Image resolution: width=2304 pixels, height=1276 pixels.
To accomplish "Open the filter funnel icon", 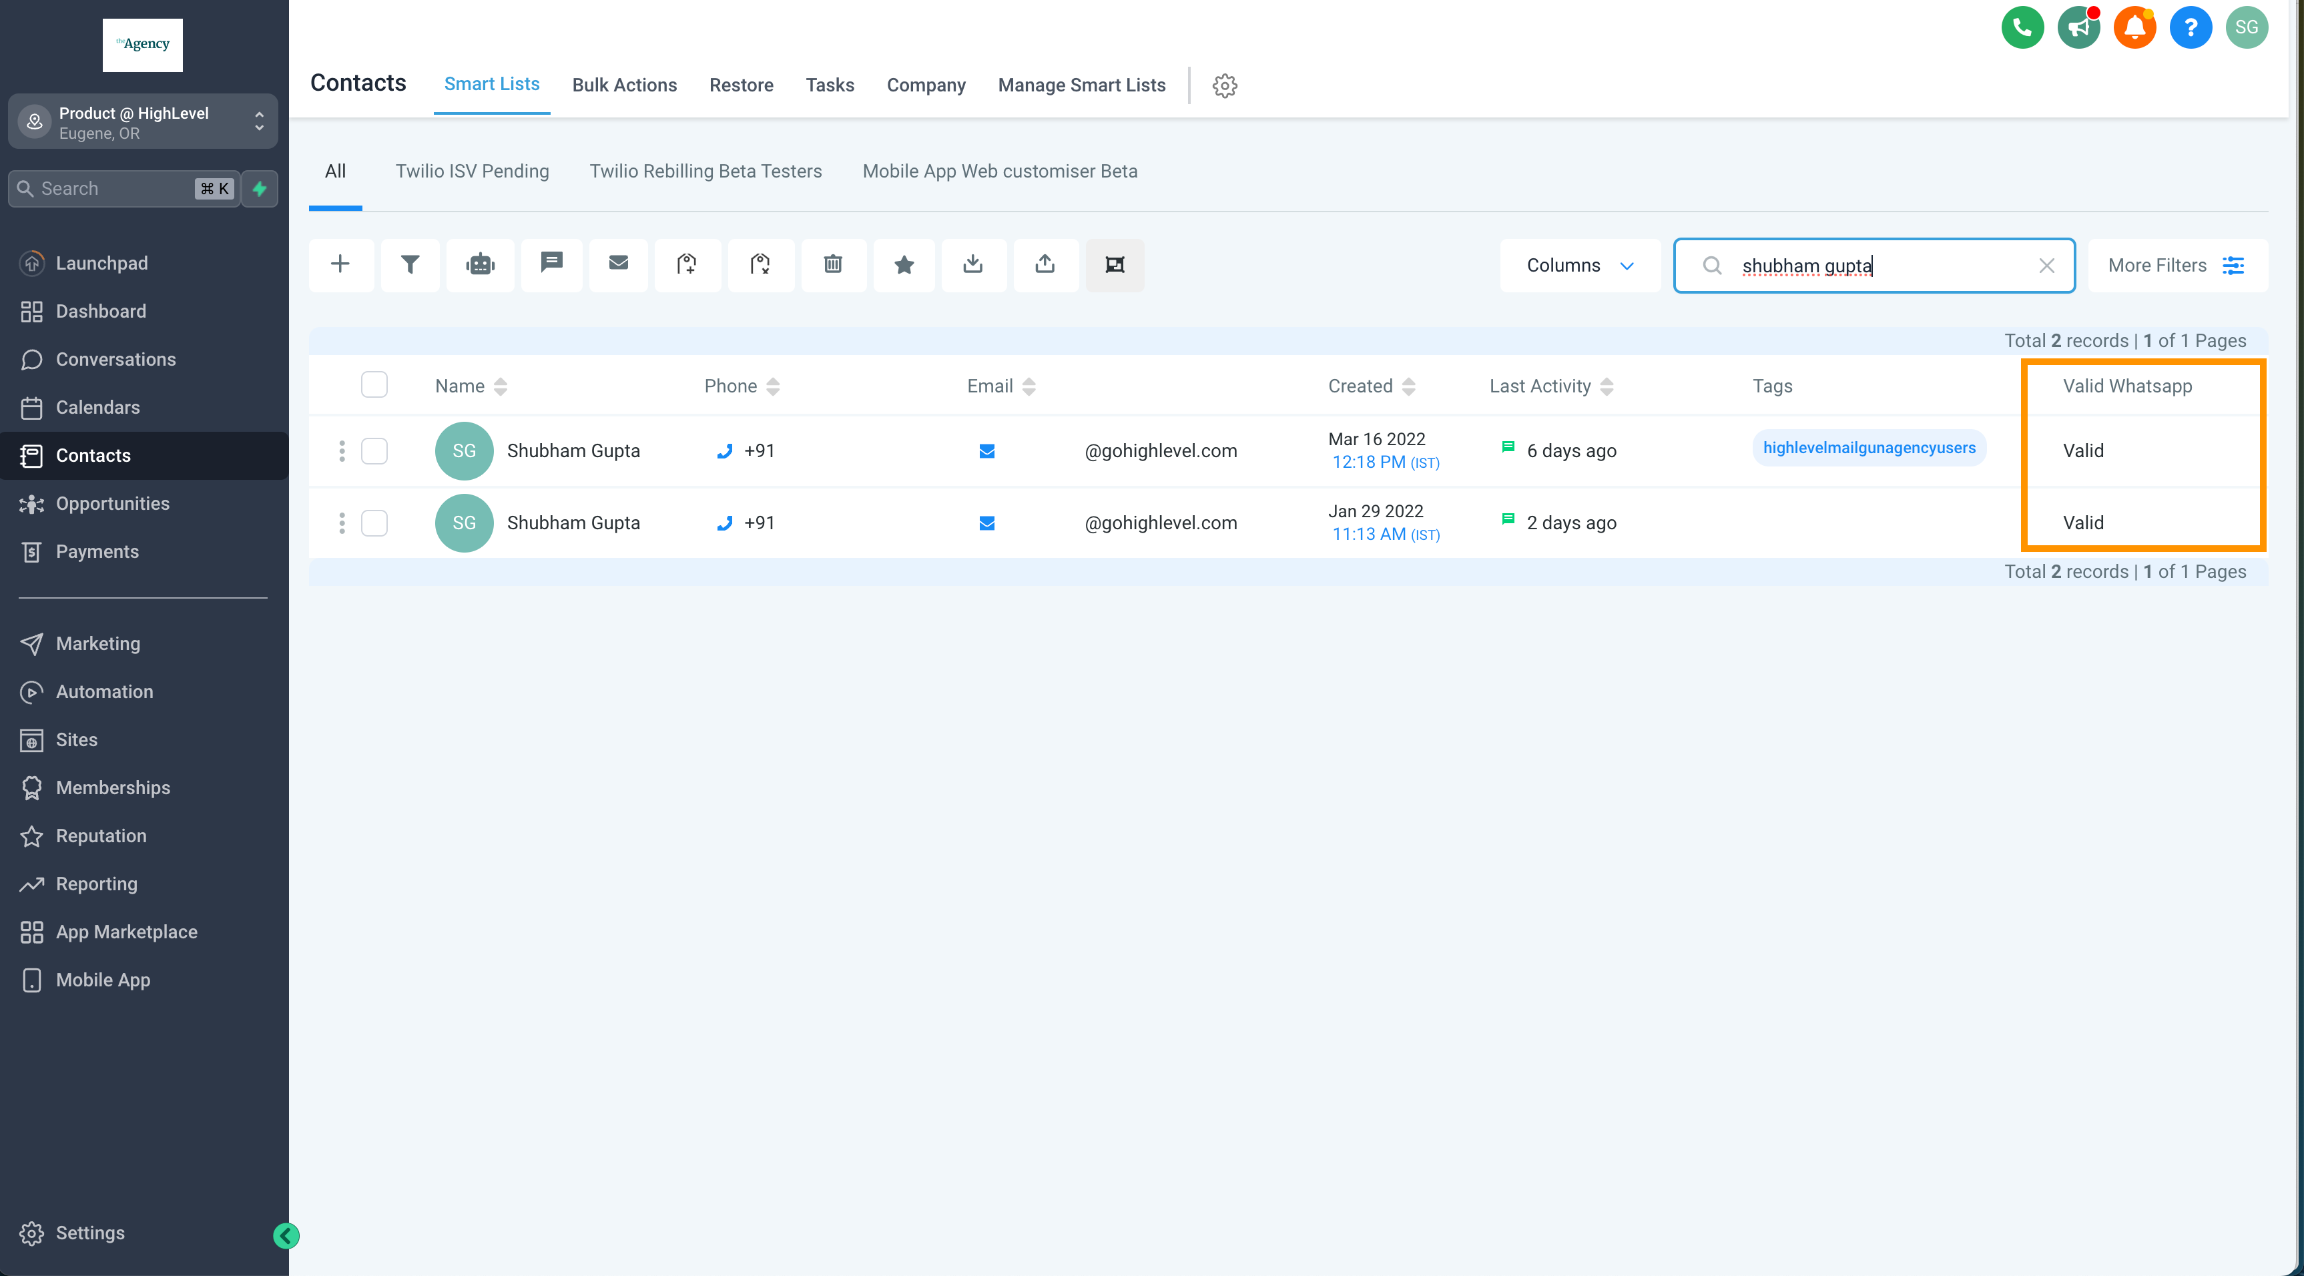I will [x=410, y=265].
